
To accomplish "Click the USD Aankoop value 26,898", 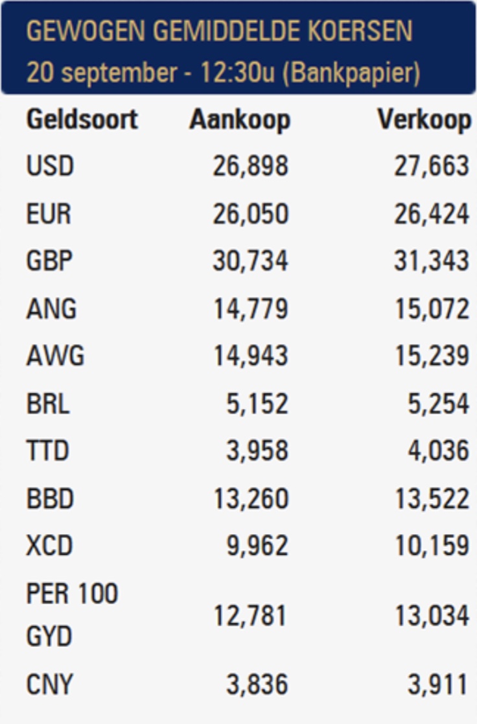I will pos(250,167).
